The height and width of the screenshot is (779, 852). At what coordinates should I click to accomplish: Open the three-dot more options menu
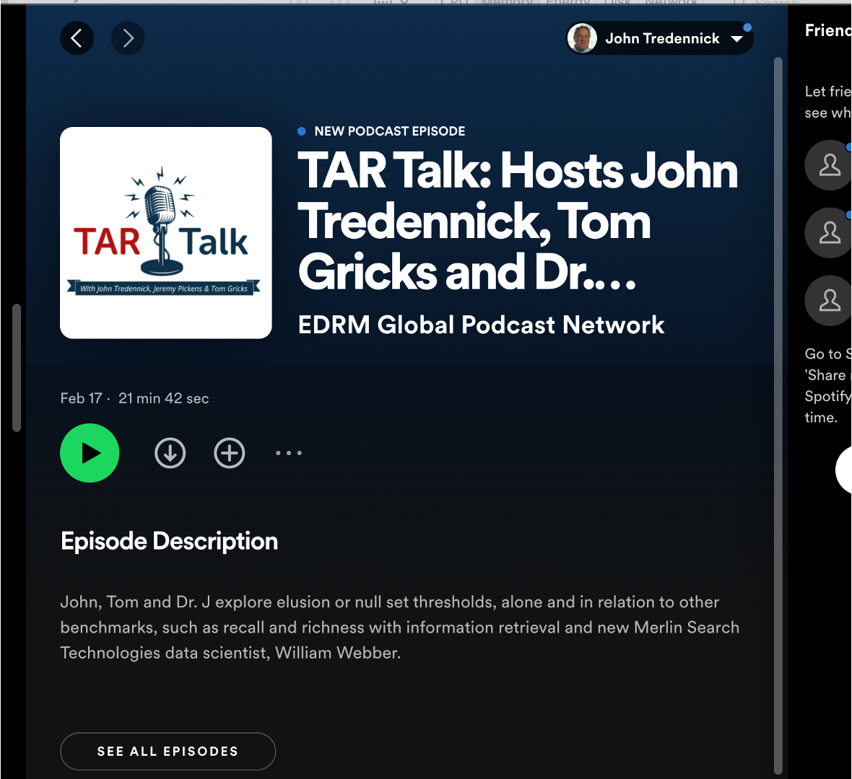pyautogui.click(x=289, y=453)
